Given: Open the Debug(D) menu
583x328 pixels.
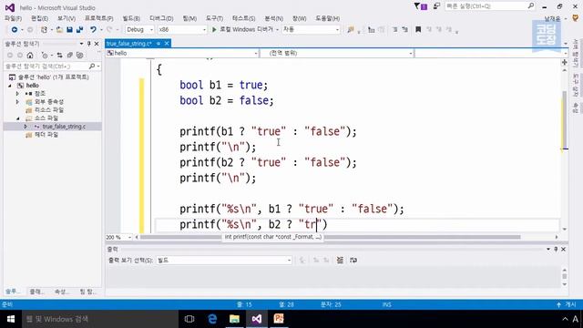Looking at the screenshot, I should pyautogui.click(x=161, y=18).
